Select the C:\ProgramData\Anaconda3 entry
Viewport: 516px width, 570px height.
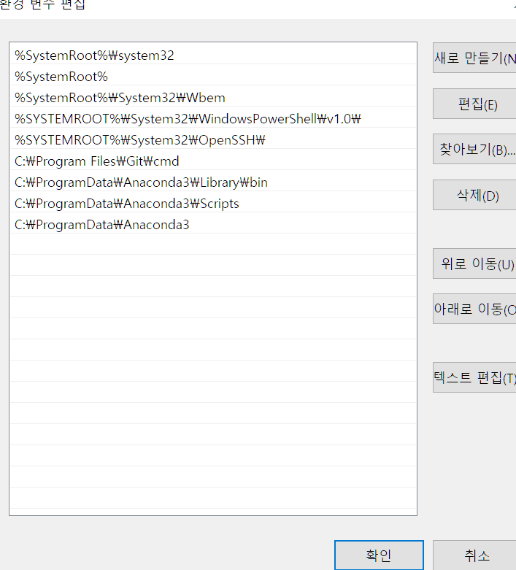[x=213, y=224]
